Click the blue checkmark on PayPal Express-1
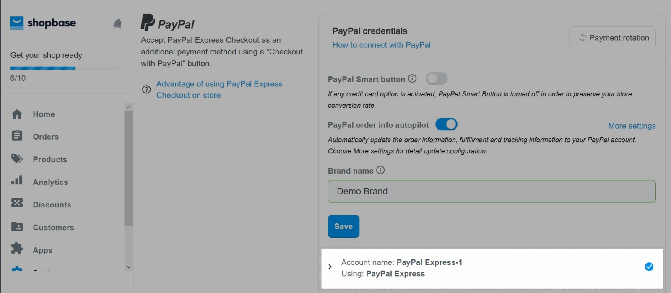Image resolution: width=671 pixels, height=293 pixels. pyautogui.click(x=648, y=267)
